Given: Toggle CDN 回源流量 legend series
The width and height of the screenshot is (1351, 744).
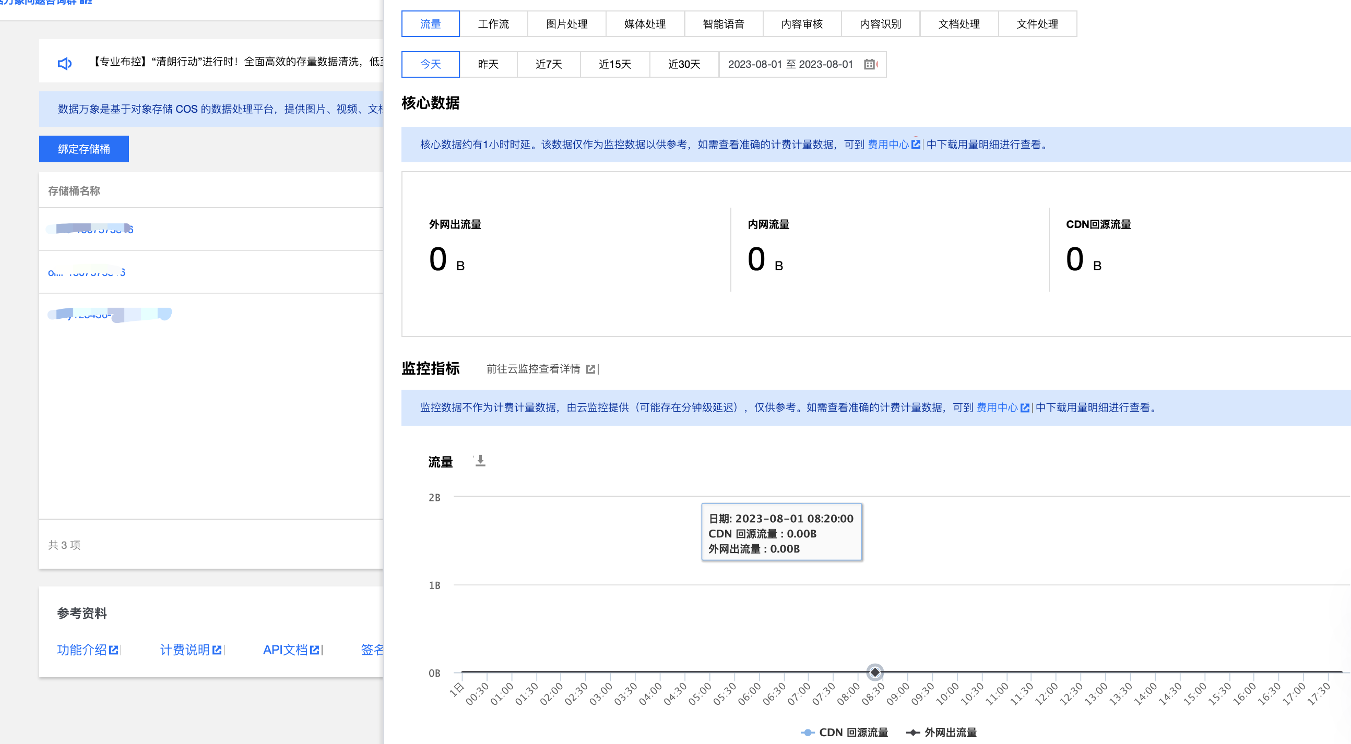Looking at the screenshot, I should point(845,732).
